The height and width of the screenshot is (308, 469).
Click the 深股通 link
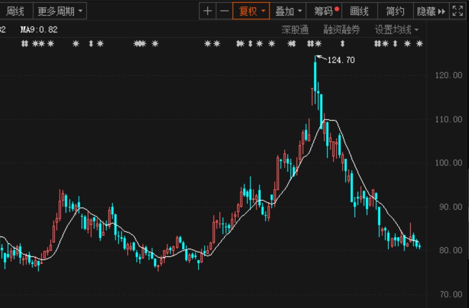(295, 30)
